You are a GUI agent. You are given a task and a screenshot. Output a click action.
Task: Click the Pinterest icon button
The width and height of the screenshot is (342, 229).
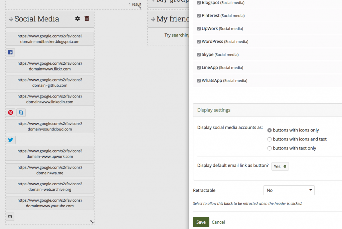[11, 113]
